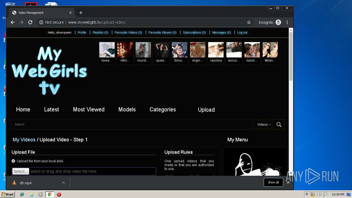
Task: Open the Incognito profile icon
Action: pyautogui.click(x=278, y=22)
